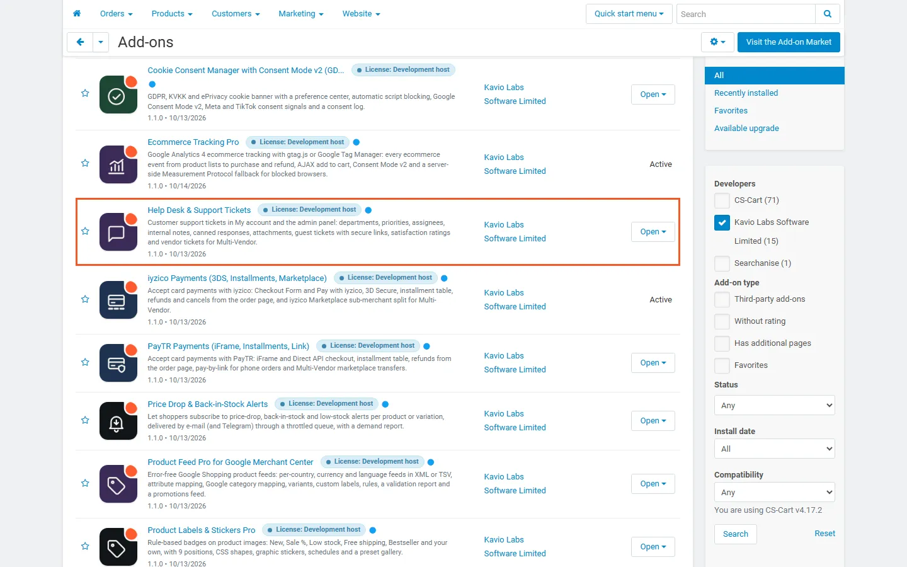Viewport: 907px width, 567px height.
Task: Focus the top Search input field
Action: pyautogui.click(x=746, y=14)
